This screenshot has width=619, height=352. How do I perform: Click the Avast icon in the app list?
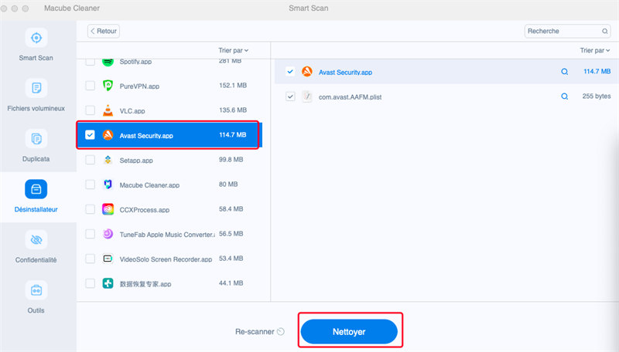108,135
